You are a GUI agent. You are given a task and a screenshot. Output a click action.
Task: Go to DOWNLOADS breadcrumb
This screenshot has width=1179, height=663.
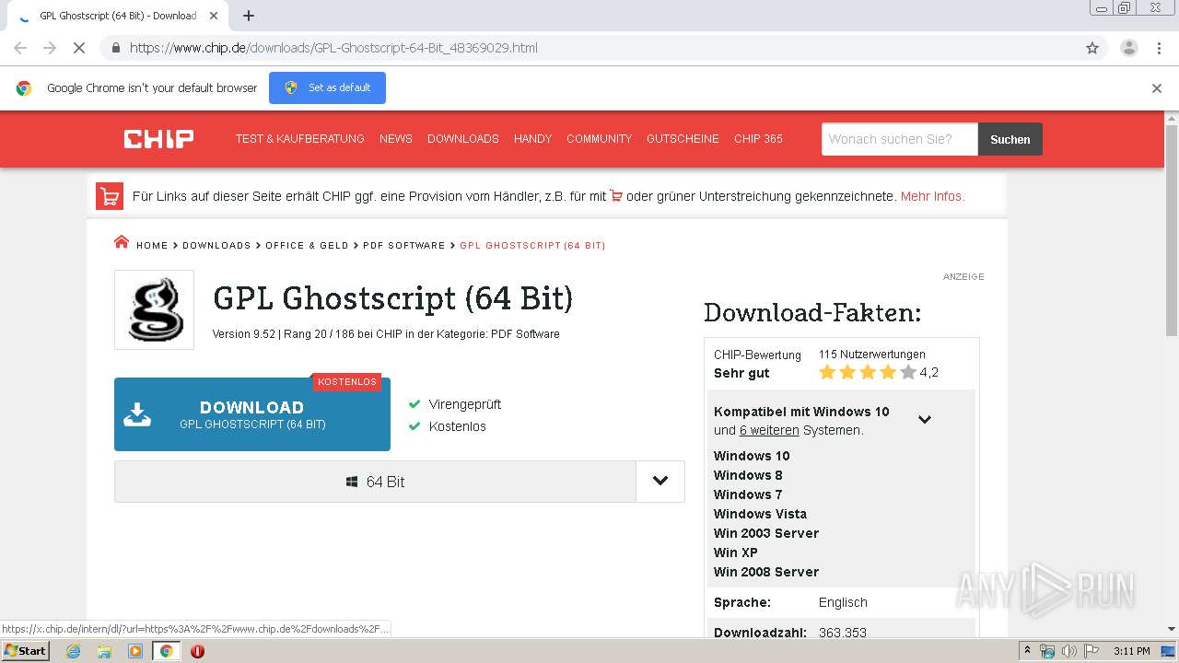(x=216, y=246)
